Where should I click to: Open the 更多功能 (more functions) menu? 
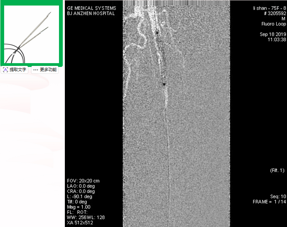click(x=44, y=70)
